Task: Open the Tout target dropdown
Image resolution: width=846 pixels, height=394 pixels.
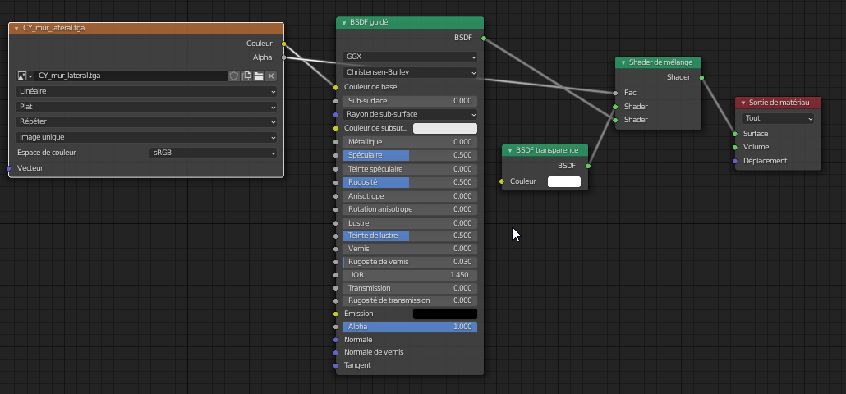Action: click(x=778, y=118)
